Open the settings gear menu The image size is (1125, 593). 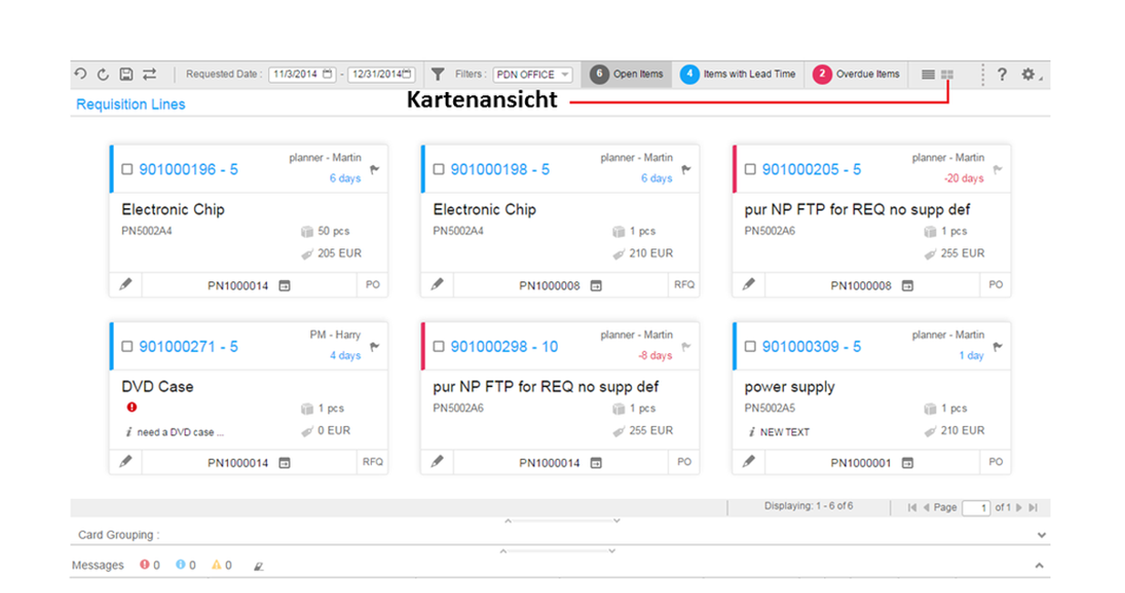tap(1028, 75)
